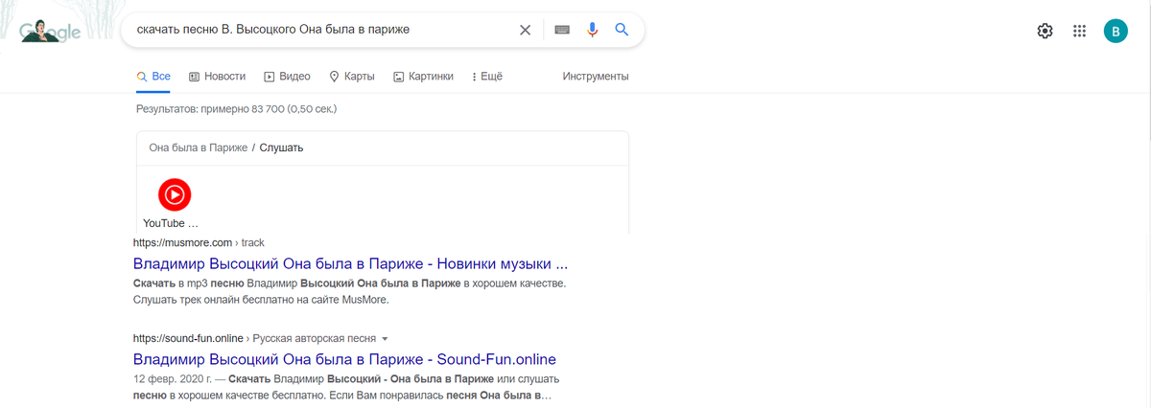
Task: Open the Google apps grid
Action: coord(1079,31)
